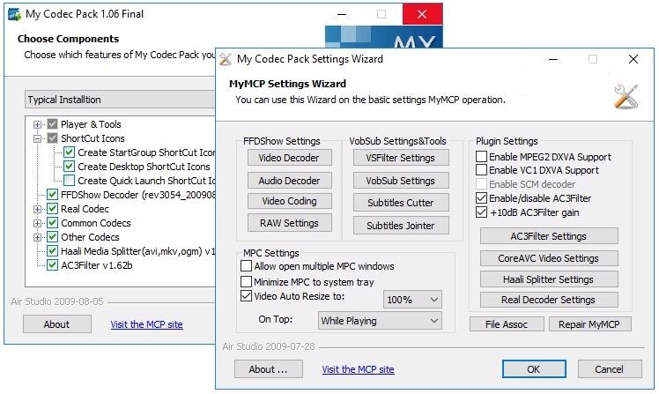Click the wrench-screwdriver icon in wizard title bar
Screen dimensions: 659x394
226,59
